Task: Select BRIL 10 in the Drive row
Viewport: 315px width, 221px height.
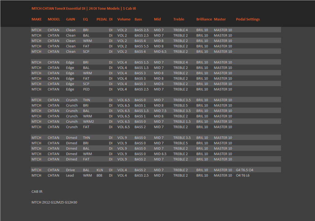Action: click(202, 170)
